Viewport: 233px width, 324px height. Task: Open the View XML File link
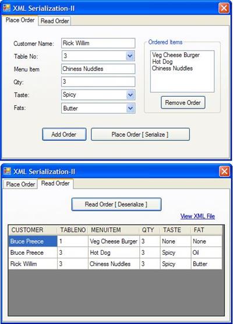click(197, 216)
